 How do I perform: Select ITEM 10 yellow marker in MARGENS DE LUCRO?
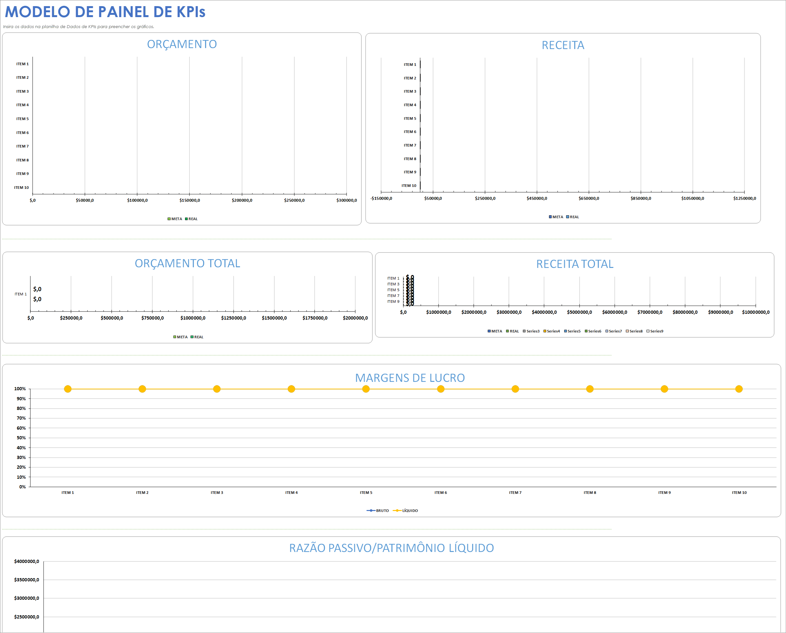click(739, 389)
